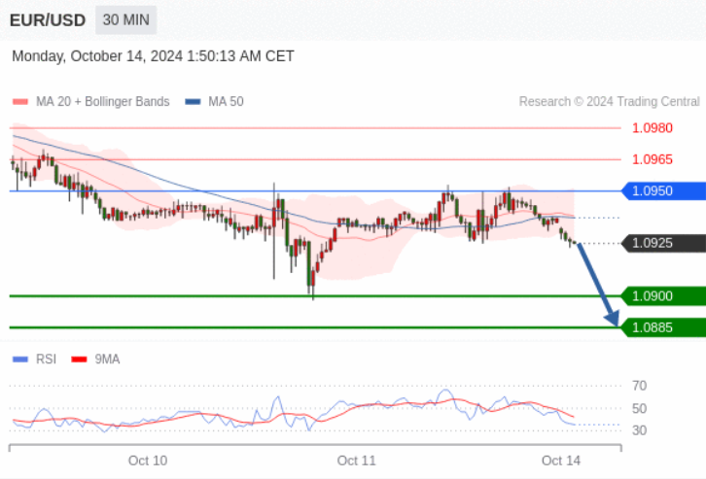Screen dimensions: 706x479
Task: Click the MA 20 + Bollinger Bands legend swatch
Action: click(x=20, y=102)
